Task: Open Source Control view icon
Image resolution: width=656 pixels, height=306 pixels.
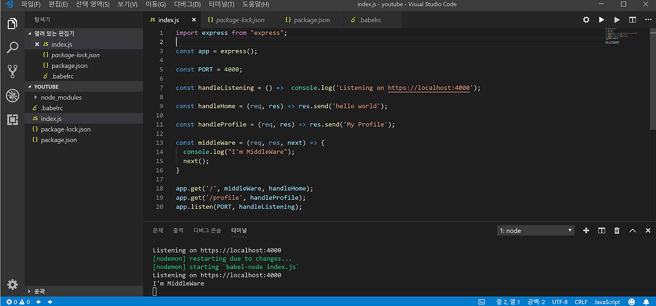Action: coord(12,72)
